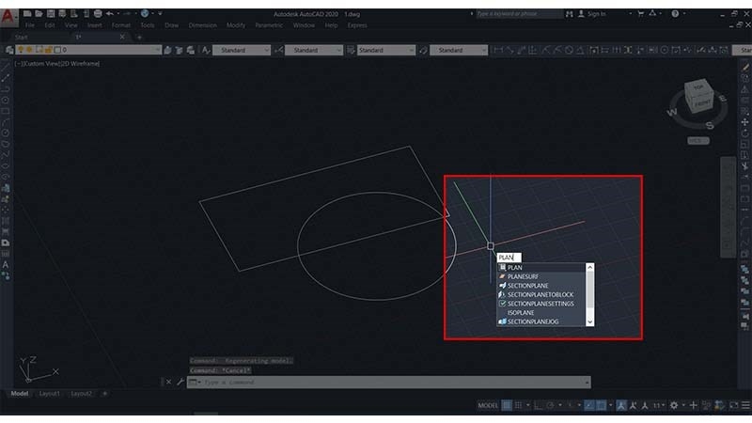Viewport: 752px width, 423px height.
Task: Open the AutoCAD application menu logo
Action: pyautogui.click(x=8, y=17)
